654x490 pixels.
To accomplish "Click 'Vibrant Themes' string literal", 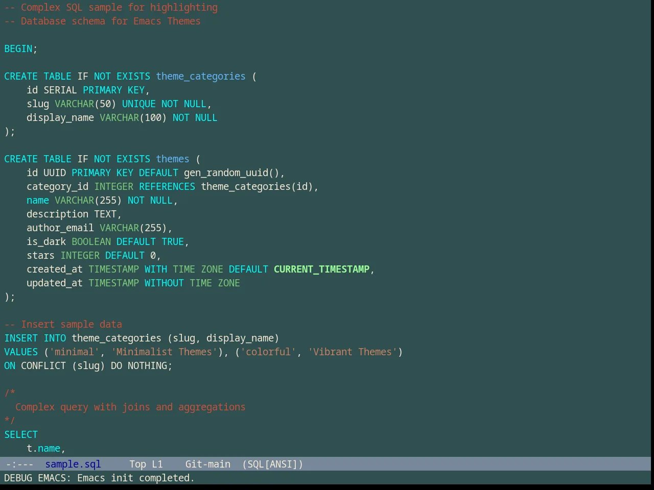I will tap(353, 352).
